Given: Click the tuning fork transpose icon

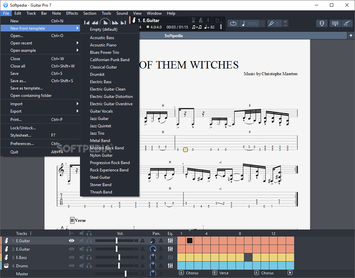Looking at the screenshot, I should 271,23.
